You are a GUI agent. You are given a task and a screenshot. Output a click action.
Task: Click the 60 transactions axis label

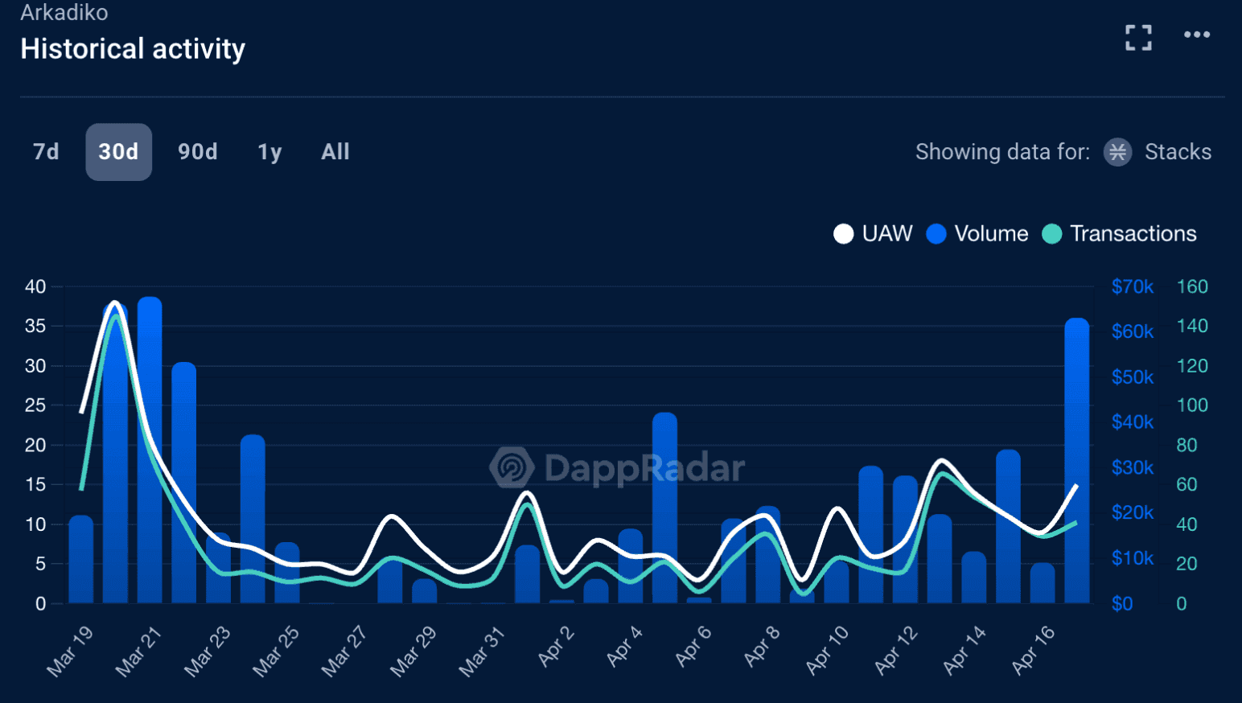[x=1186, y=484]
